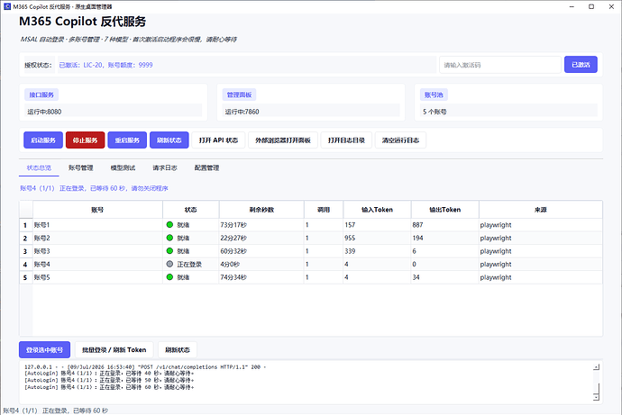Click the blue 启动服务 button
Viewport: 622px width, 415px height.
(x=43, y=140)
